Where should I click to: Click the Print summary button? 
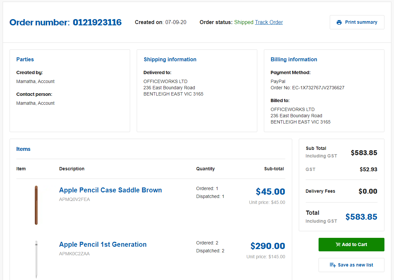(357, 22)
